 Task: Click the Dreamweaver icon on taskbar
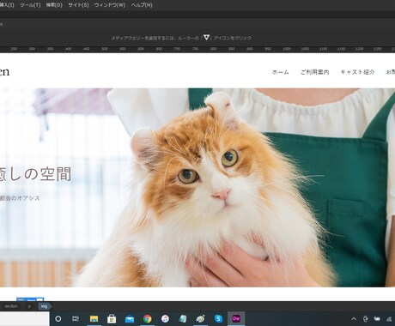pyautogui.click(x=236, y=318)
